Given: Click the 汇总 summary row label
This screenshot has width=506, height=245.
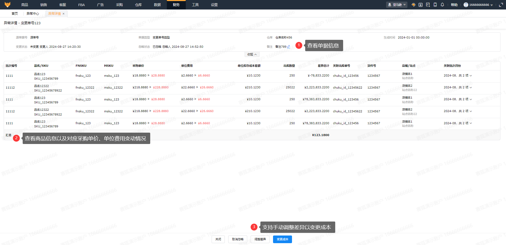Looking at the screenshot, I should 8,135.
